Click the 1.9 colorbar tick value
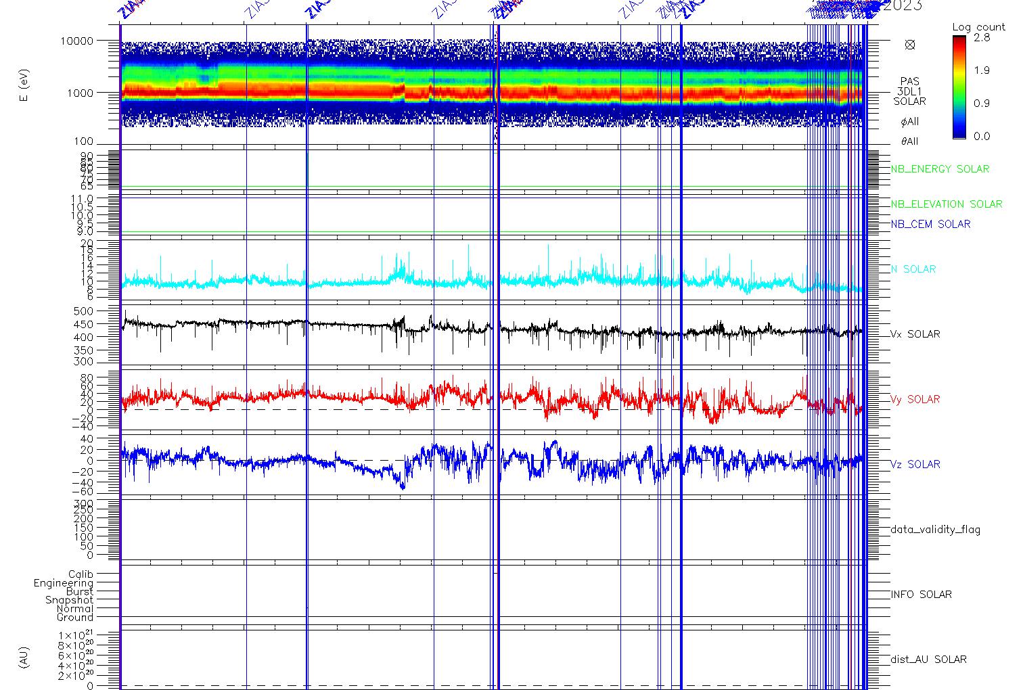1023x690 pixels. click(982, 70)
